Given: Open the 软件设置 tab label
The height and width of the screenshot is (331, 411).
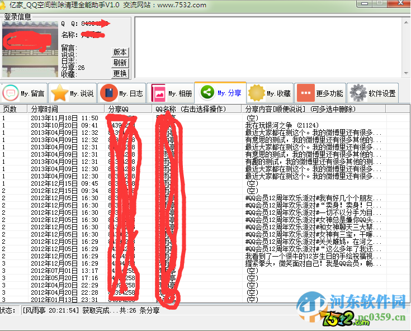Looking at the screenshot, I should tap(382, 93).
